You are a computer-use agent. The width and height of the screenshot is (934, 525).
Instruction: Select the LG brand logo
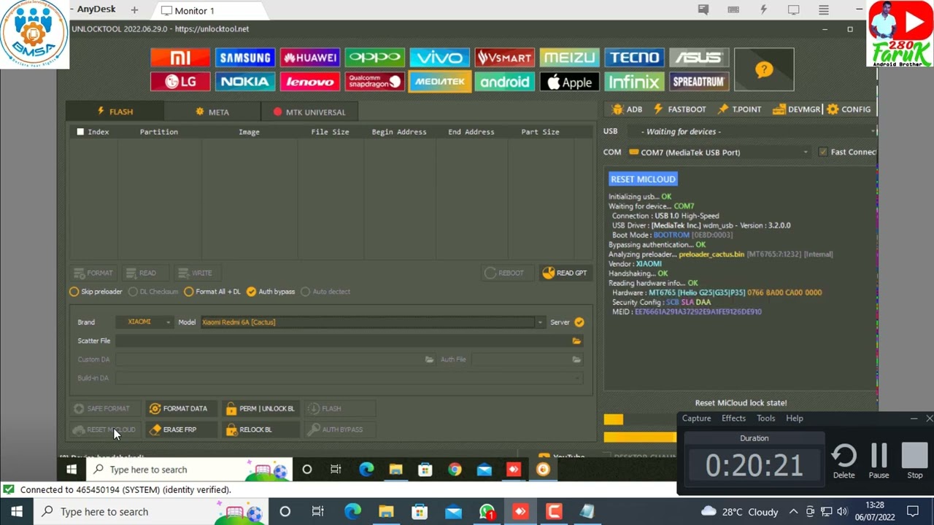180,82
